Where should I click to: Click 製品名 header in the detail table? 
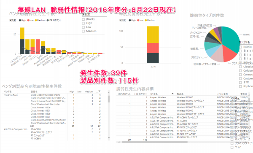pos(180,94)
